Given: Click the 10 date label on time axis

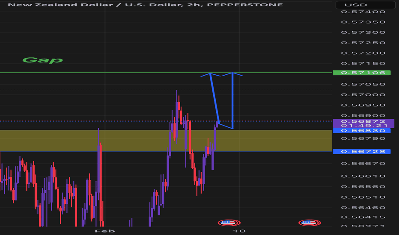Looking at the screenshot, I should (x=239, y=231).
